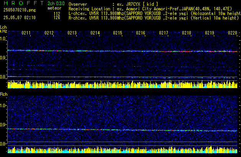Viewport: 241px width, 157px height.
Task: Click the Rch channel label
Action: [x=4, y=94]
